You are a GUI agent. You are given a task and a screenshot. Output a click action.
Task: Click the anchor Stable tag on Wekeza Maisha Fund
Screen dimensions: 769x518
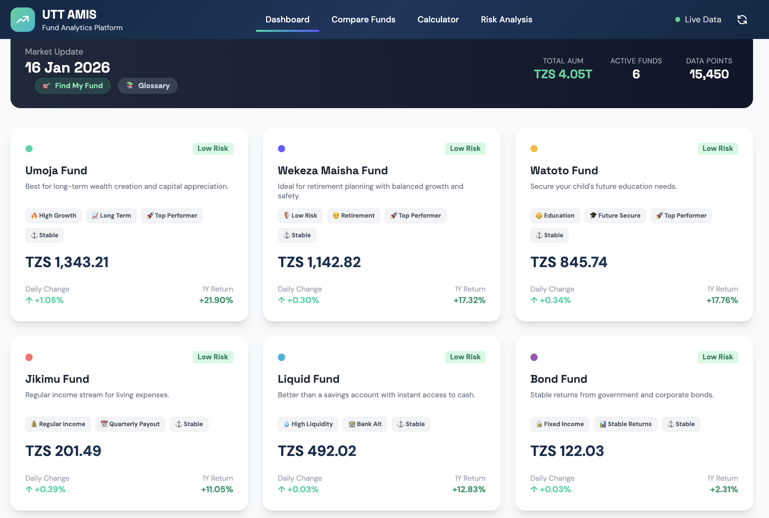(297, 235)
